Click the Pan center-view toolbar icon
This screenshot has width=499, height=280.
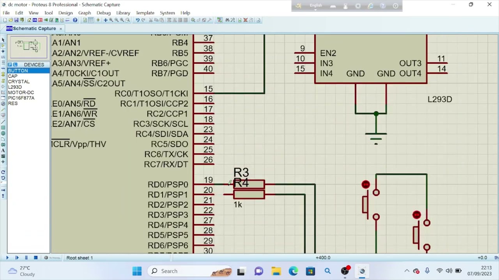[105, 20]
